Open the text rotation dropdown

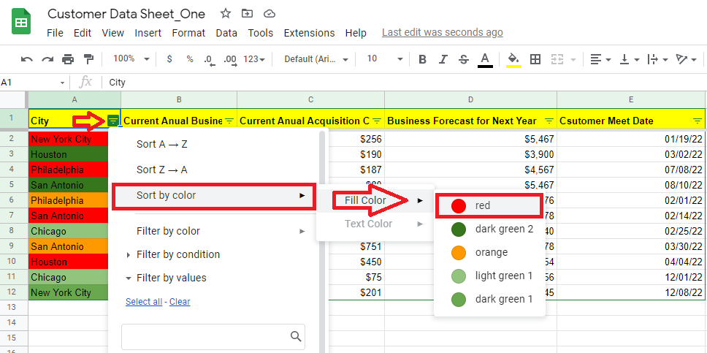tap(687, 59)
